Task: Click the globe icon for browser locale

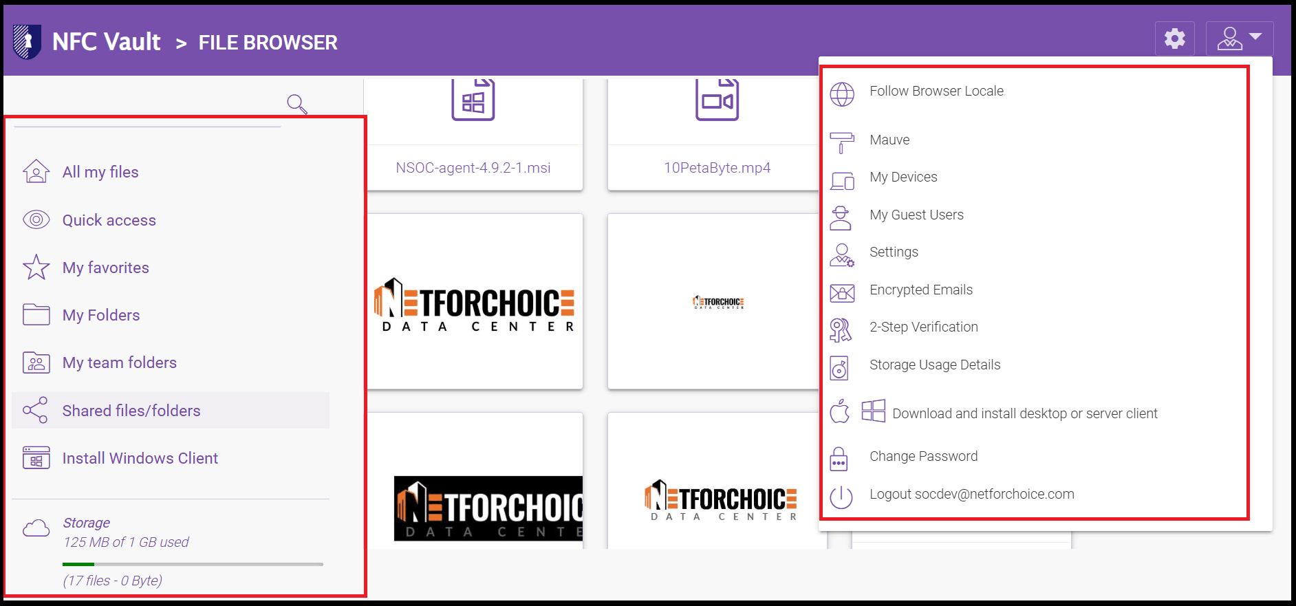Action: pos(841,94)
